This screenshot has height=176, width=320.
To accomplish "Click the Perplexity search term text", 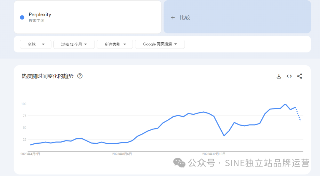I will [x=40, y=15].
